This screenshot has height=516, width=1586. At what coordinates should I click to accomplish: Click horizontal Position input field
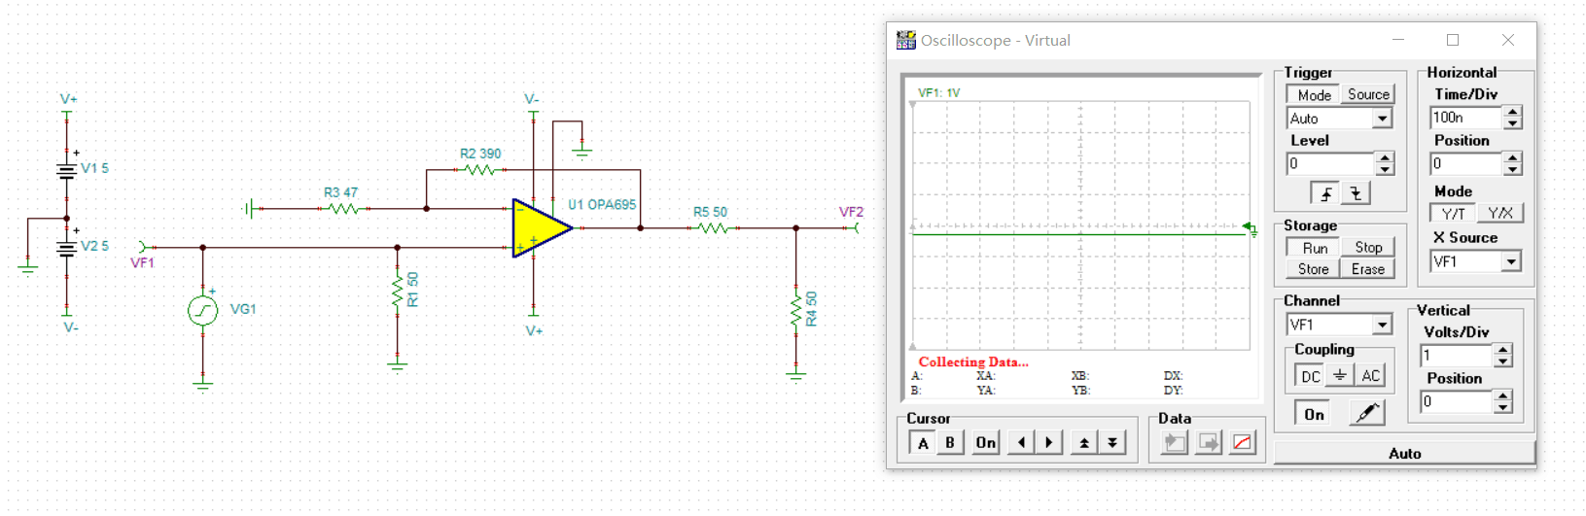(x=1465, y=164)
